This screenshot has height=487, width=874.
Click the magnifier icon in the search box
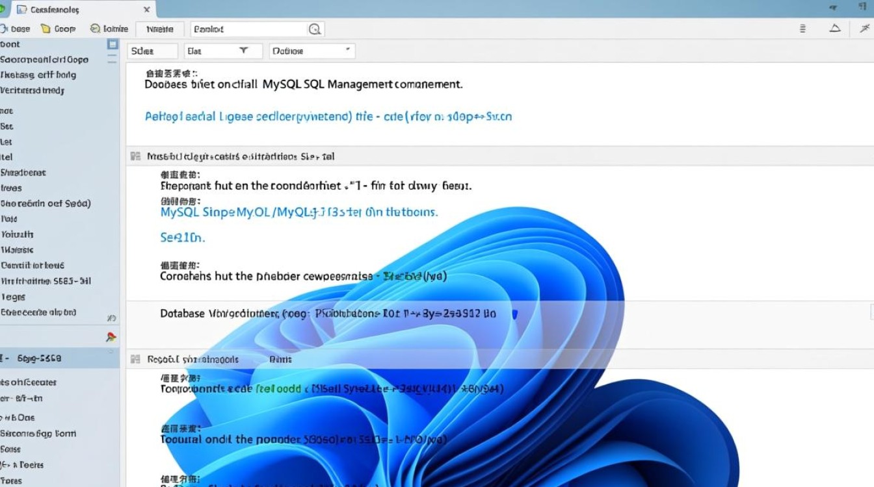point(315,29)
